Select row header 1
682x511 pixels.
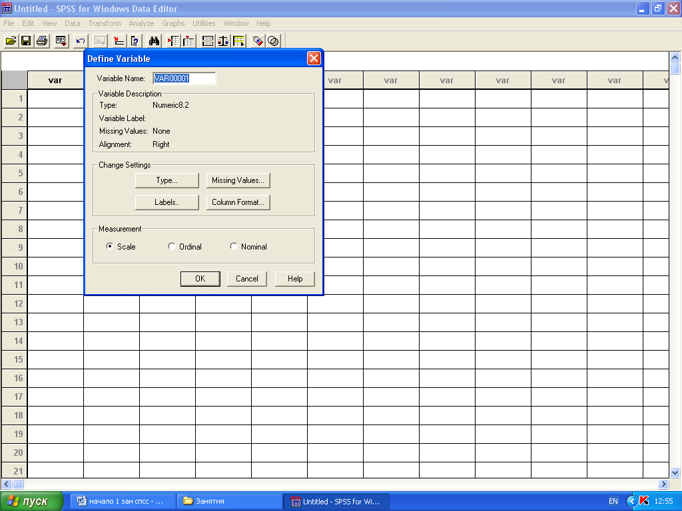click(15, 98)
